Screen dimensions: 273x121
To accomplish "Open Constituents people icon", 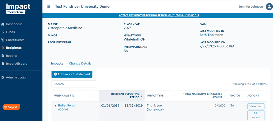I will tap(3, 40).
